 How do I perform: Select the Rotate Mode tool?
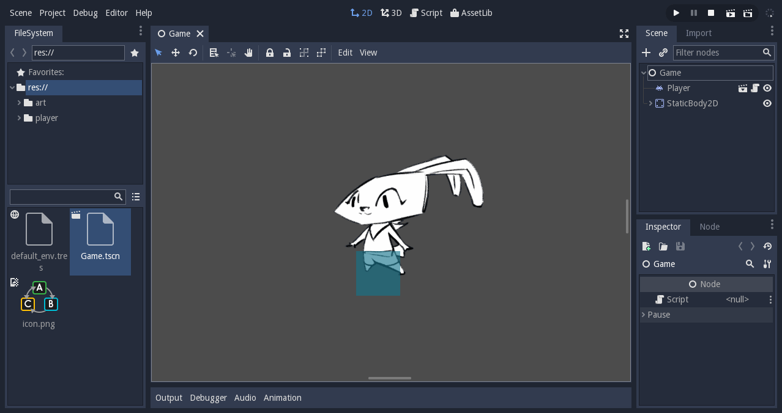(193, 53)
